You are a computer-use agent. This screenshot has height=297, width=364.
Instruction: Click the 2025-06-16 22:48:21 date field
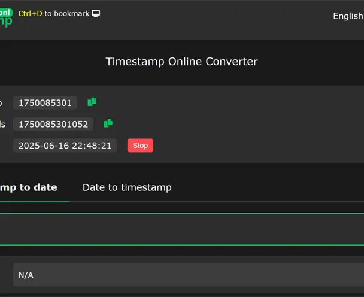coord(65,146)
